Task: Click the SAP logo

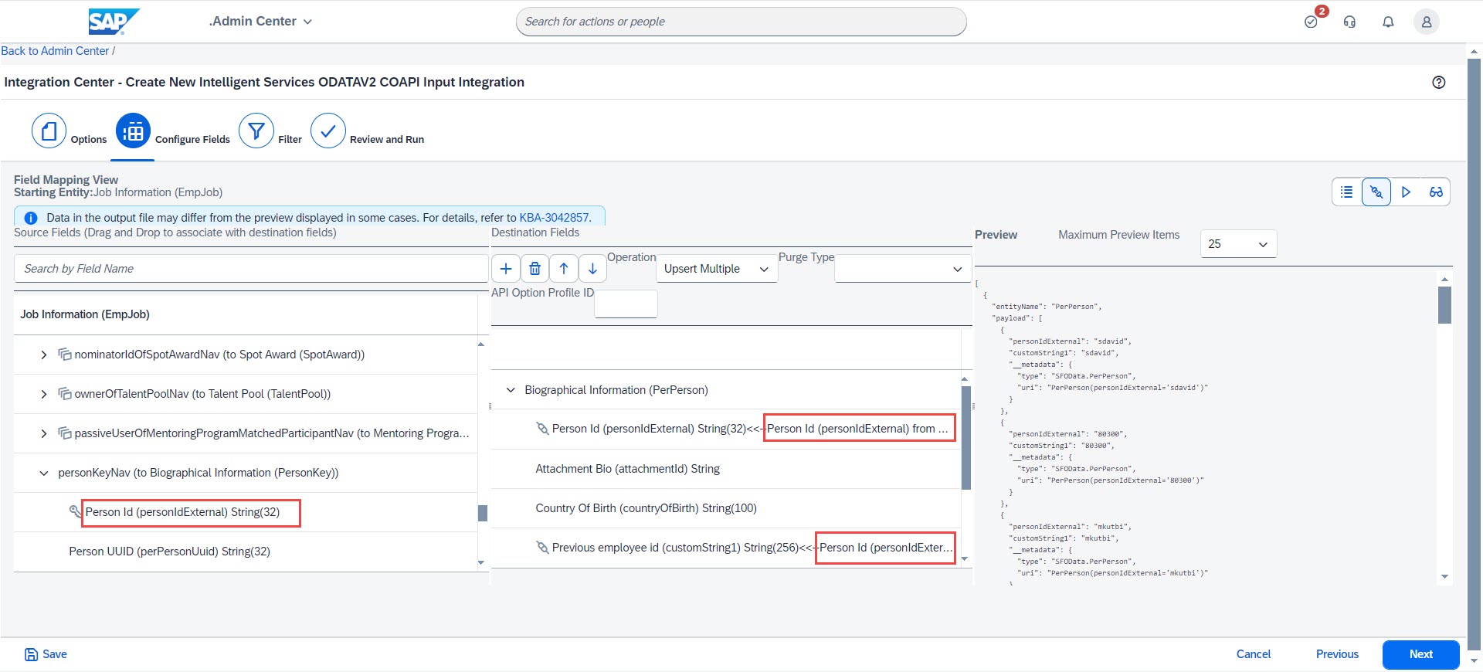Action: 114,22
